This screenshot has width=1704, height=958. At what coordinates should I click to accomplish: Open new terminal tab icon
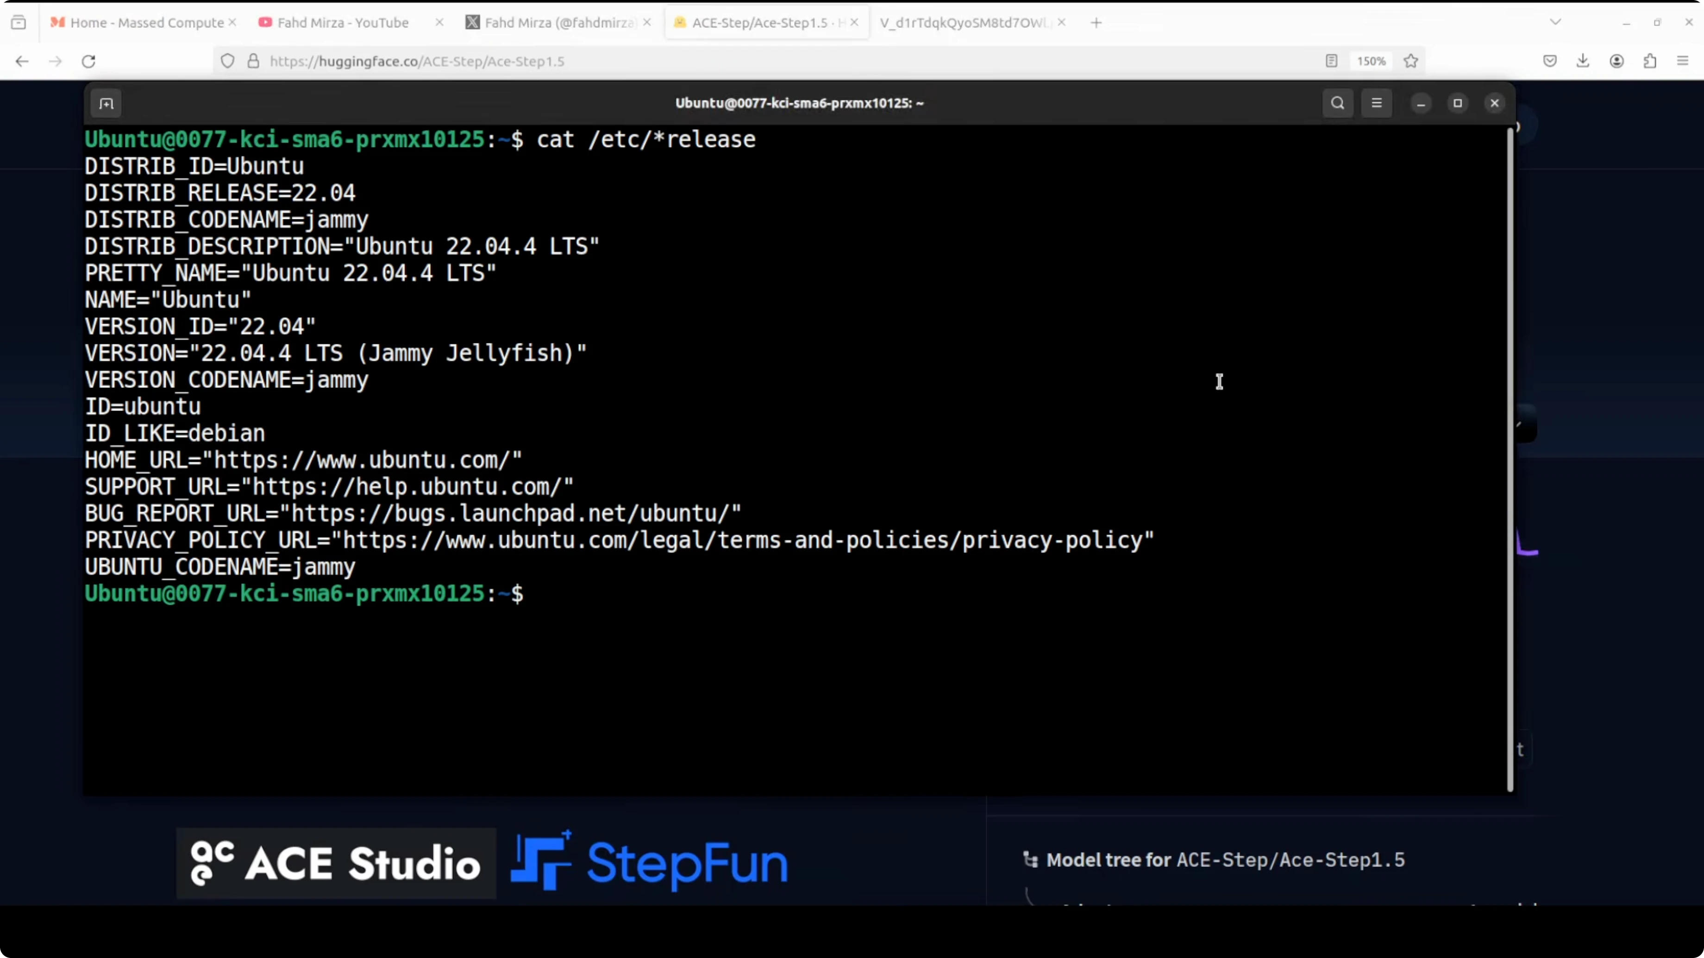(106, 103)
